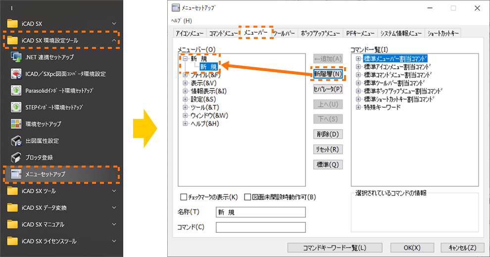
Task: Expand 設定(&S) tree node
Action: pos(185,99)
